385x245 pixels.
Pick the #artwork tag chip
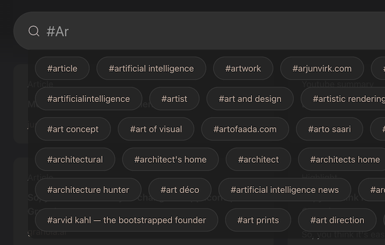[x=243, y=68]
